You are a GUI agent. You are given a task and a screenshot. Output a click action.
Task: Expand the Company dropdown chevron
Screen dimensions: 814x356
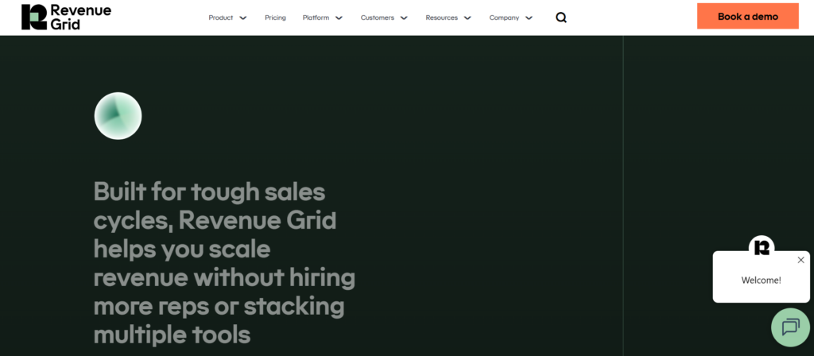(529, 17)
